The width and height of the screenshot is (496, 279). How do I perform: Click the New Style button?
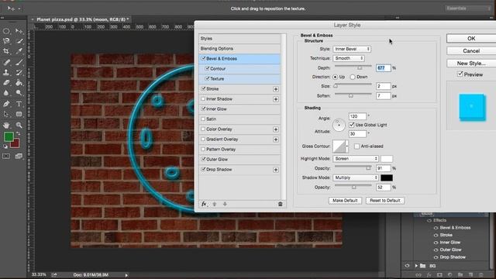pyautogui.click(x=471, y=64)
